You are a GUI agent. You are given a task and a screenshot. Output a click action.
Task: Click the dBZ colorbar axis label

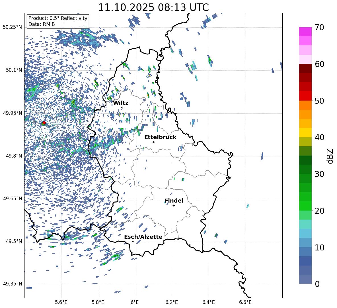330,156
